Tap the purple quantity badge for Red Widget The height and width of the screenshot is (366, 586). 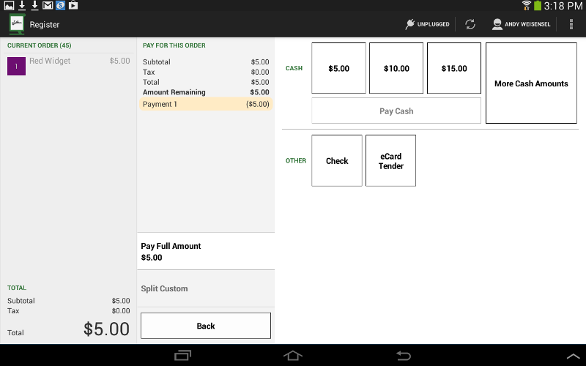coord(16,66)
